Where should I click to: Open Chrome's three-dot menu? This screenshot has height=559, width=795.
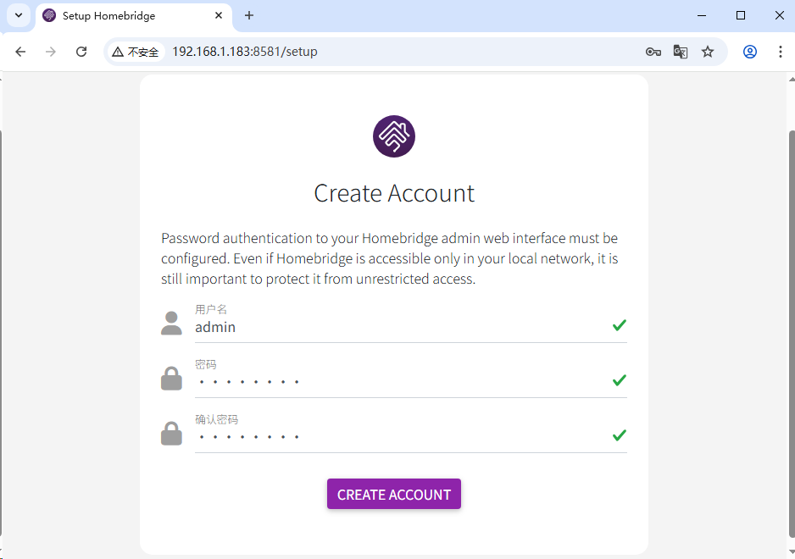coord(781,52)
